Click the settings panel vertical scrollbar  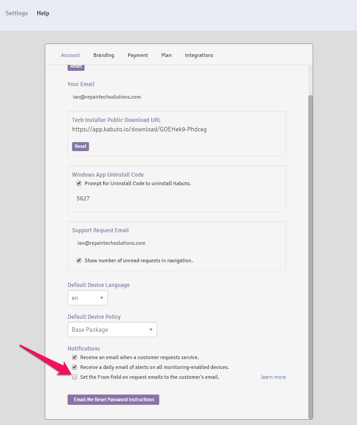pos(310,257)
